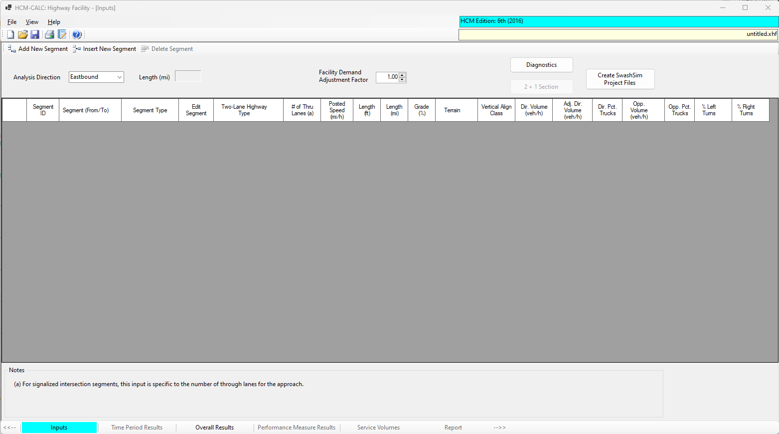Increase the Facility Demand Adjustment Factor

coord(402,75)
